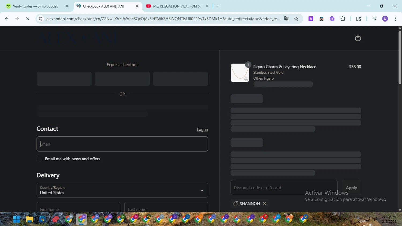Image resolution: width=402 pixels, height=226 pixels.
Task: Click the tab search screenshot icon
Action: (x=358, y=19)
